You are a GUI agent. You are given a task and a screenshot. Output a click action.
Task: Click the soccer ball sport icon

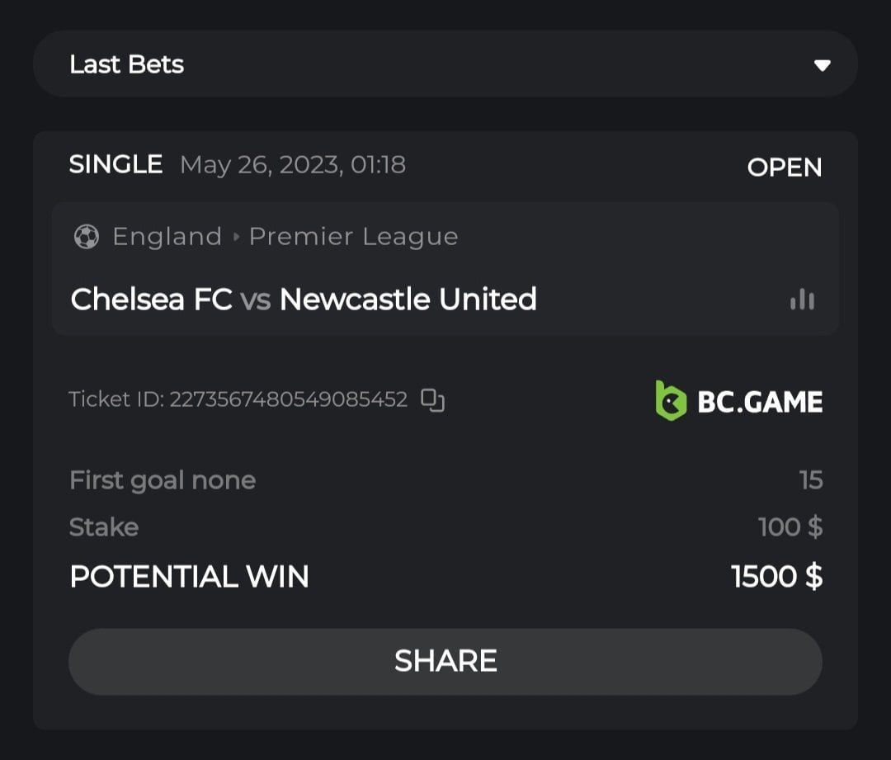[86, 237]
